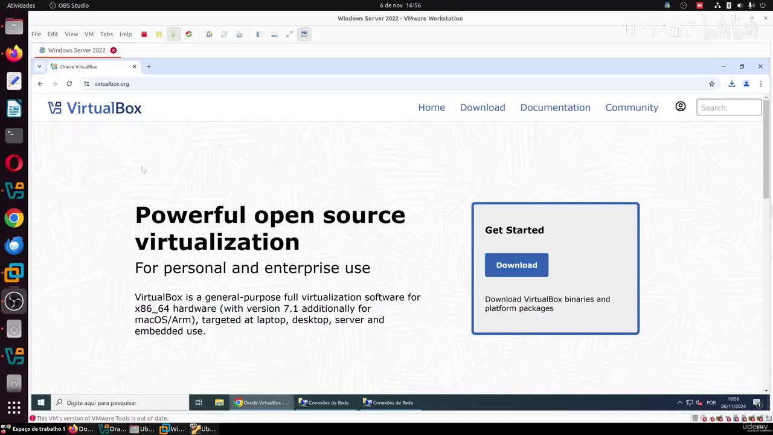Restart the guest with the red-green restart icon
Viewport: 773px width, 435px height.
[x=188, y=34]
